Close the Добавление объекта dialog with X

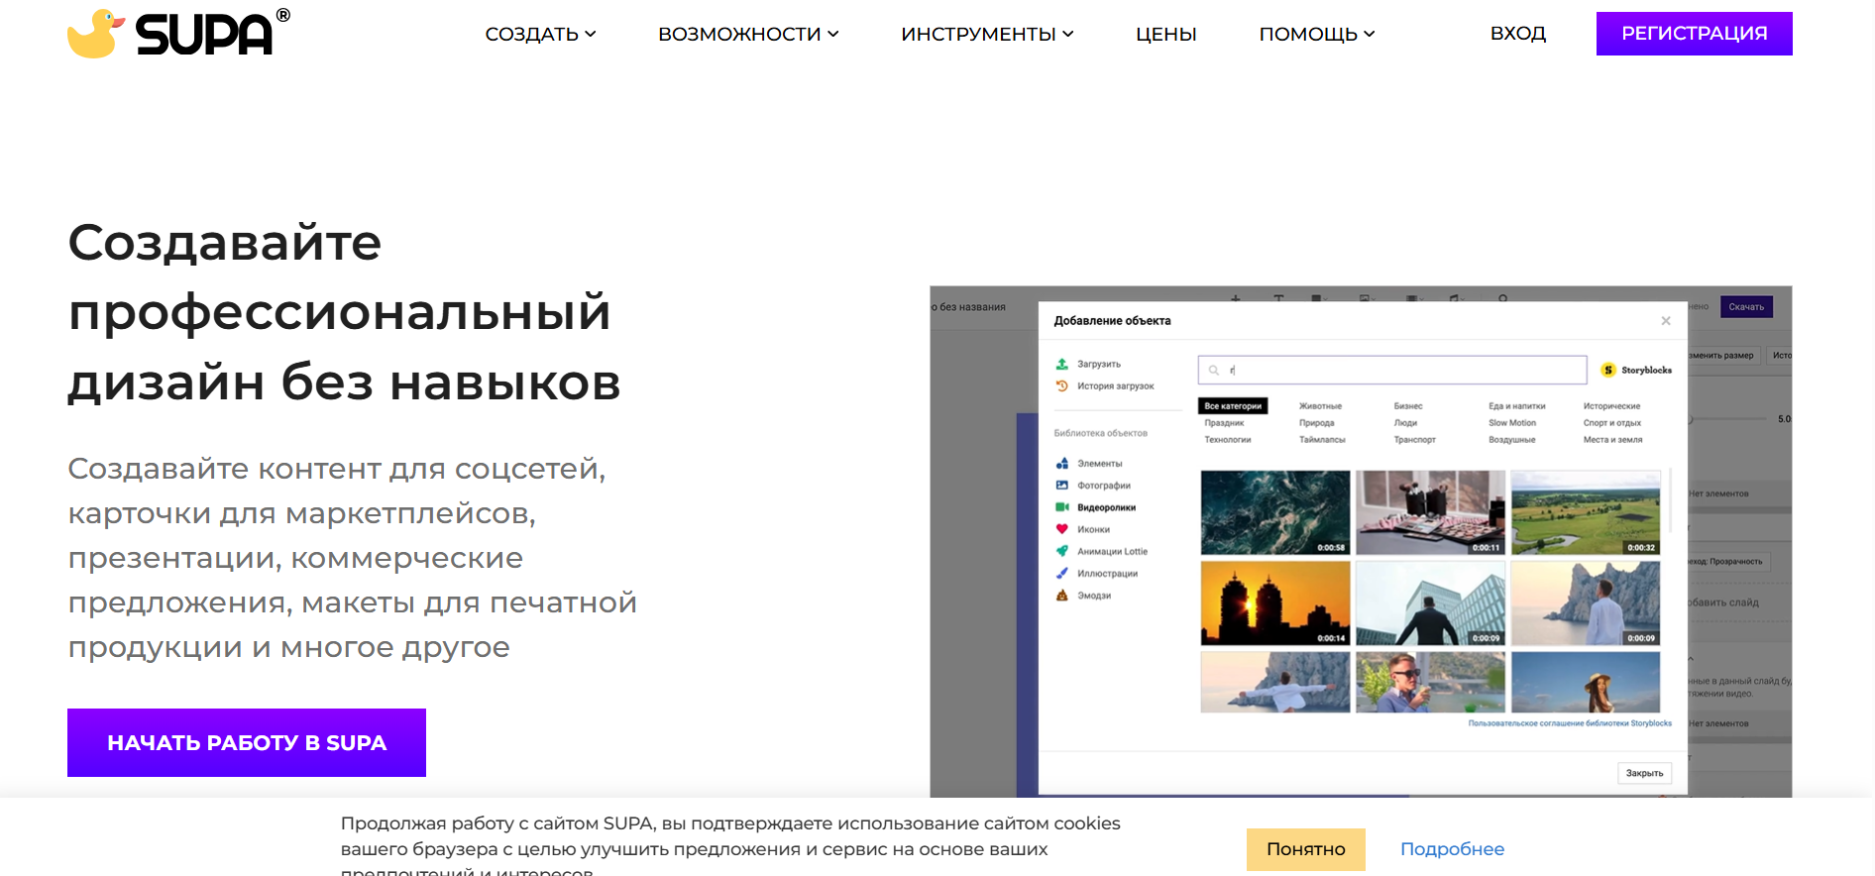click(1666, 320)
